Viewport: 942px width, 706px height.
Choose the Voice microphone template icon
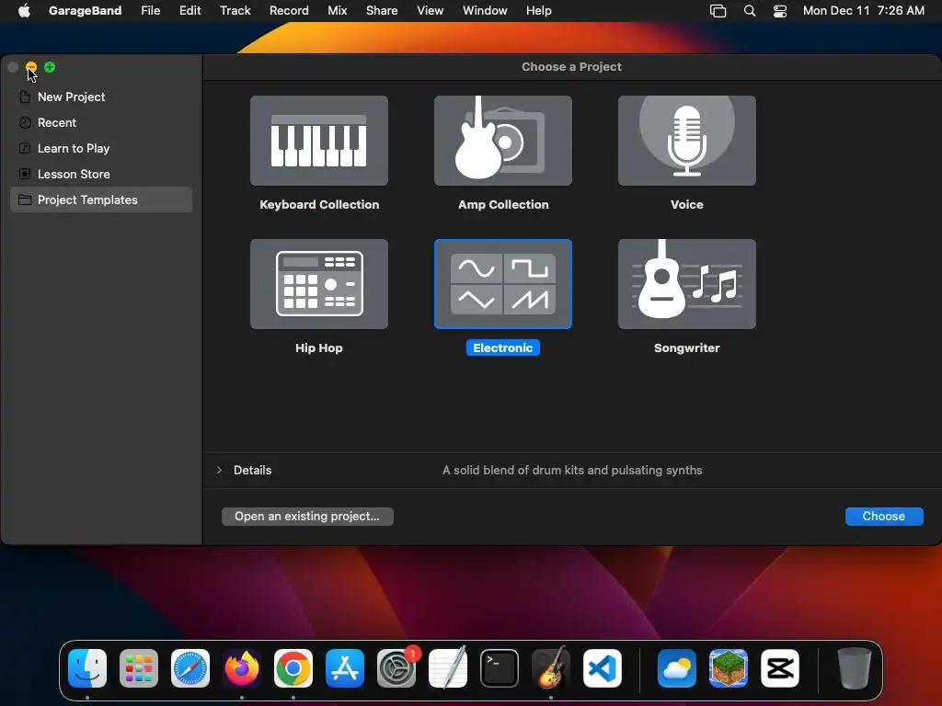pos(686,141)
